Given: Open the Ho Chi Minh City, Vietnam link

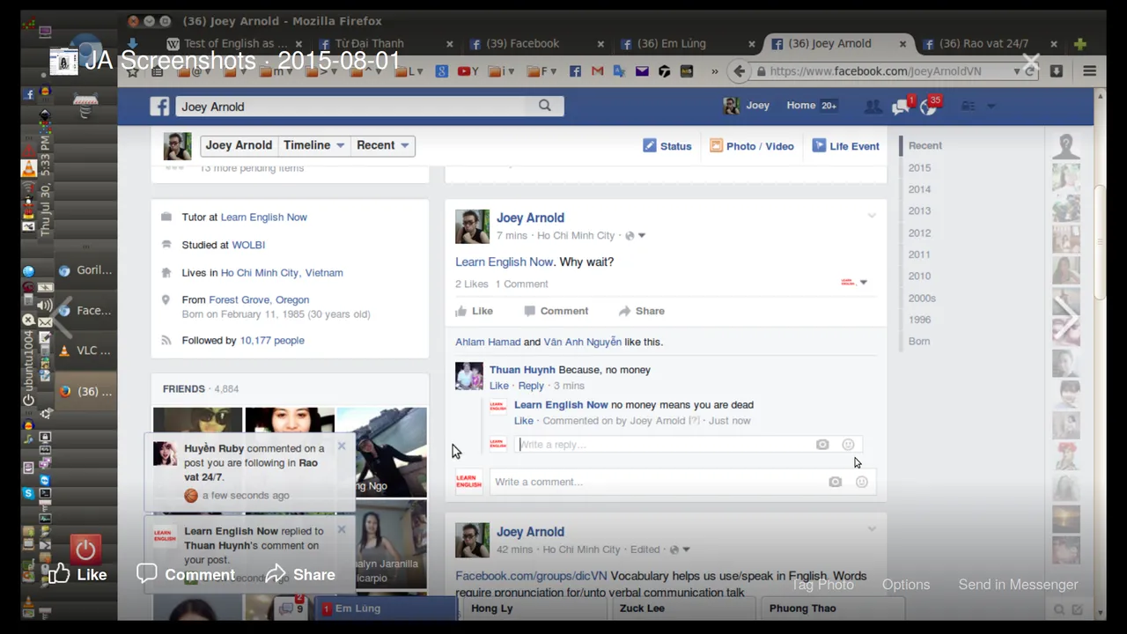Looking at the screenshot, I should coord(282,273).
